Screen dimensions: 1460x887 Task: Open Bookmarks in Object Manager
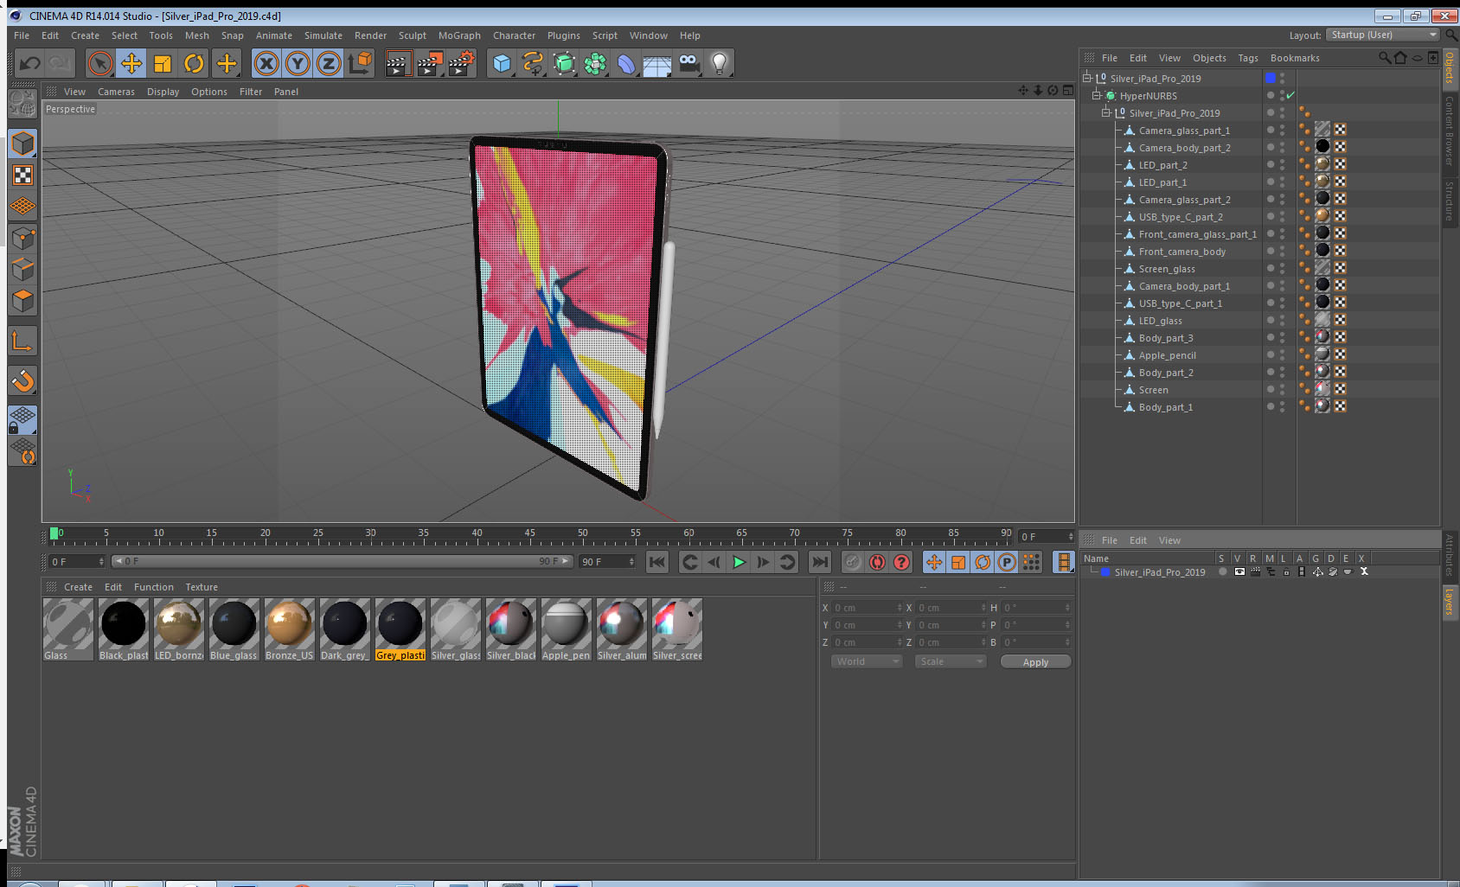pyautogui.click(x=1295, y=58)
